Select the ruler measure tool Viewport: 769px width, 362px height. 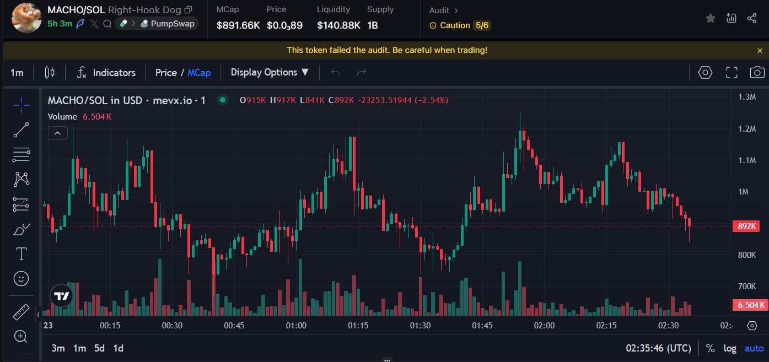point(21,312)
